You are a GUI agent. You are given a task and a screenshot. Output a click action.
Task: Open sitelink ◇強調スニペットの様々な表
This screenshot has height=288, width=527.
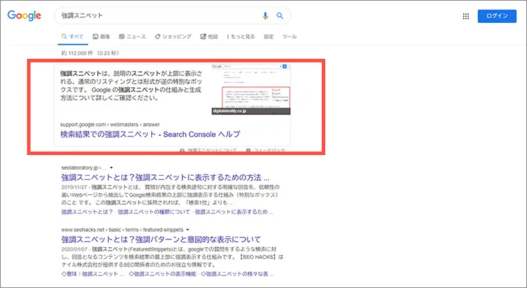tap(237, 274)
